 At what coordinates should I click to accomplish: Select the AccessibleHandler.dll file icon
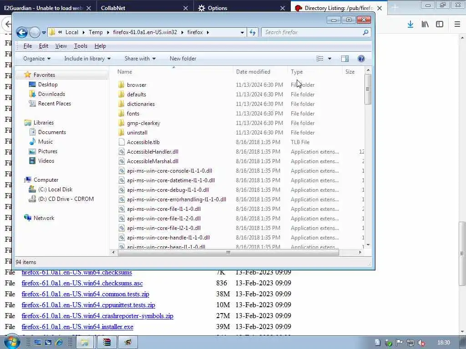121,152
